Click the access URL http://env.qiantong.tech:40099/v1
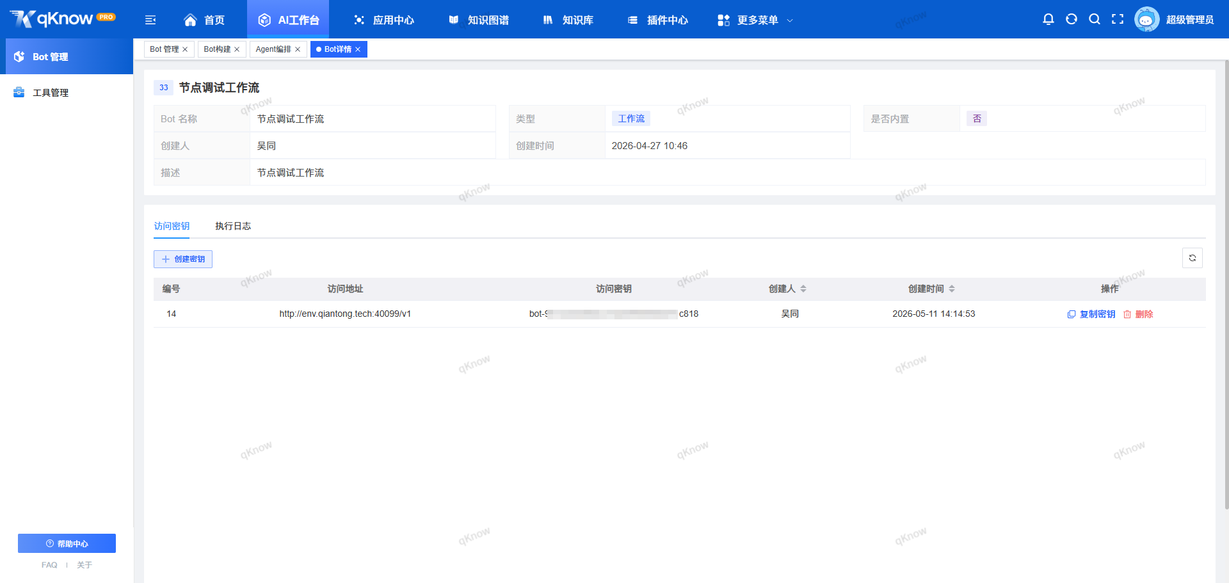The image size is (1229, 583). pos(345,314)
